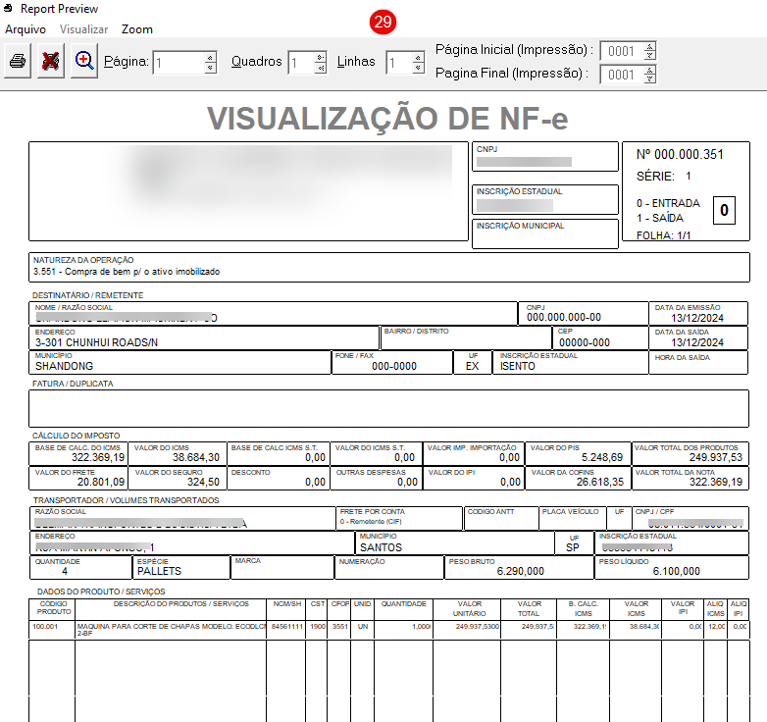Decrease the Quadros spinner value
This screenshot has height=722, width=767.
coord(321,68)
